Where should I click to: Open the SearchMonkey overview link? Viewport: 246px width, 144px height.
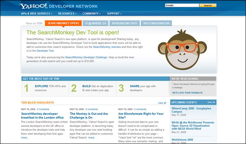tap(107, 47)
